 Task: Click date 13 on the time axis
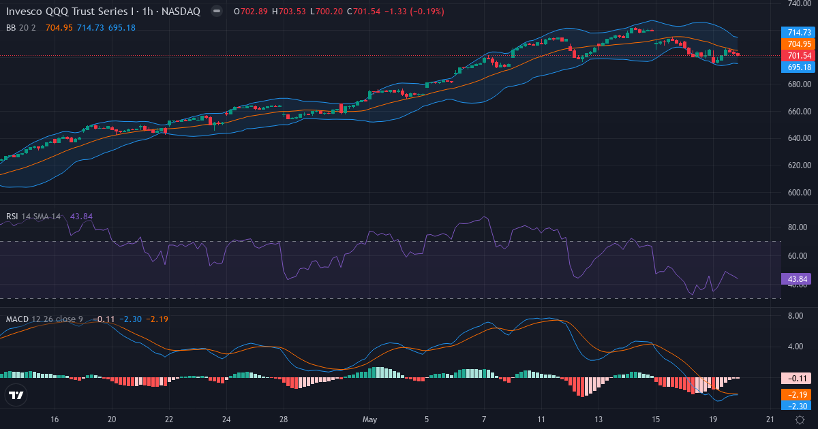click(599, 419)
